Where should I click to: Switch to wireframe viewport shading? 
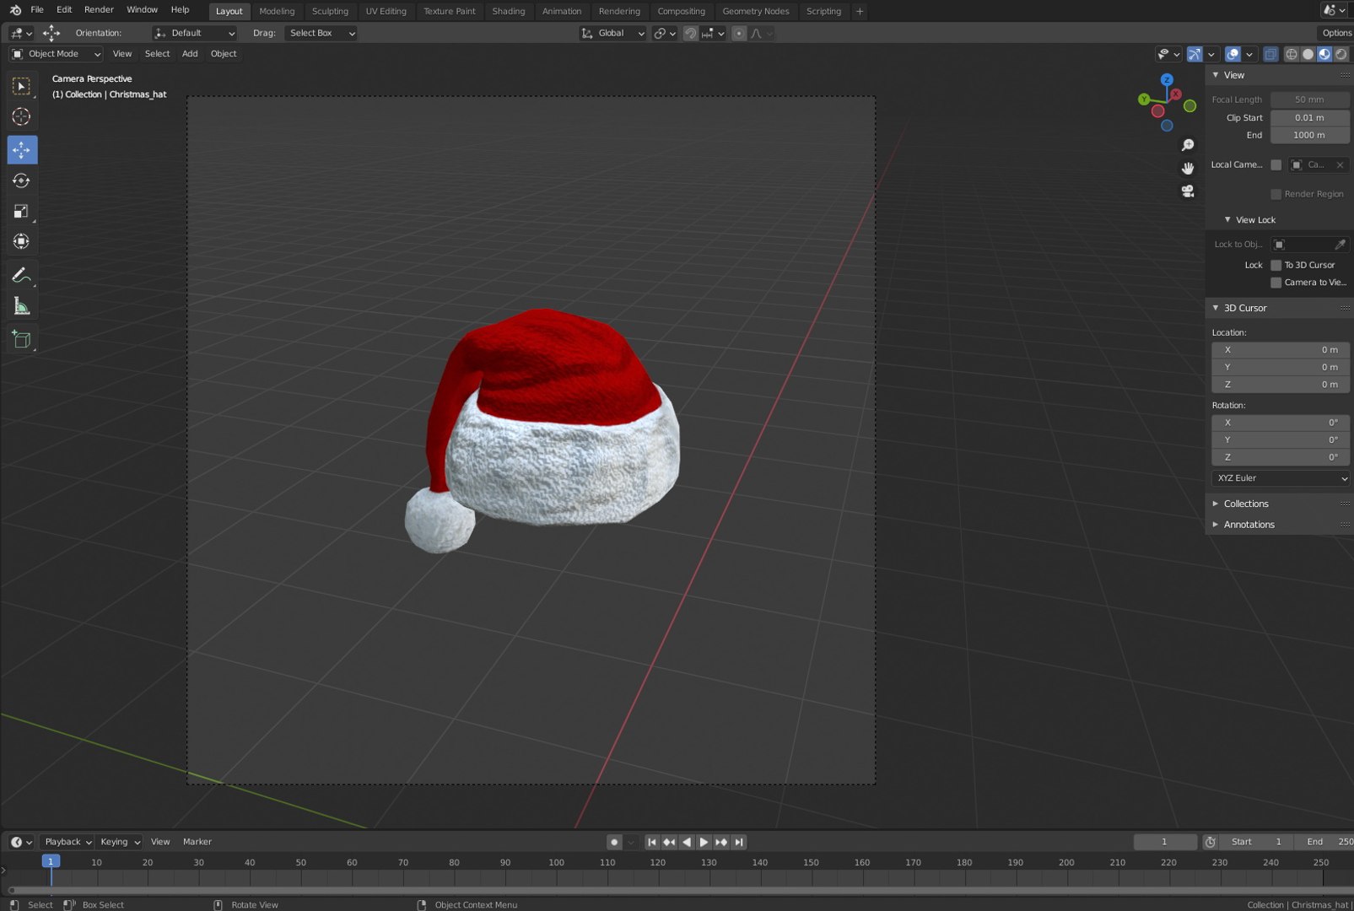1291,54
